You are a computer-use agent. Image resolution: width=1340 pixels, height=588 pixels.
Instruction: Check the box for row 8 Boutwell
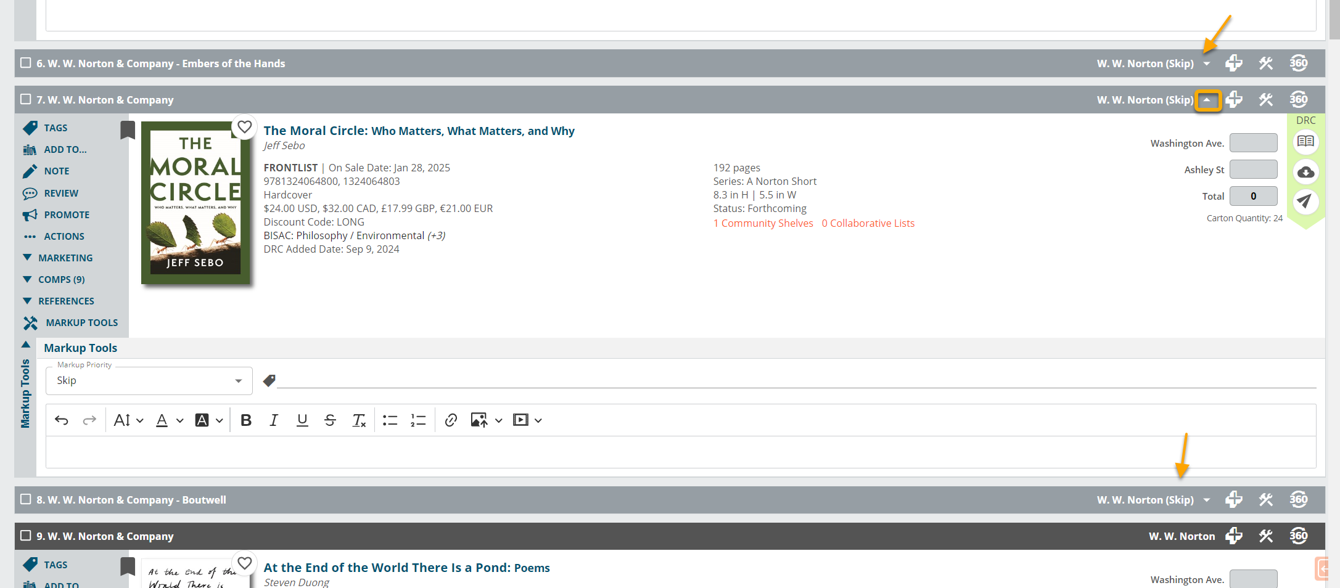[x=26, y=499]
